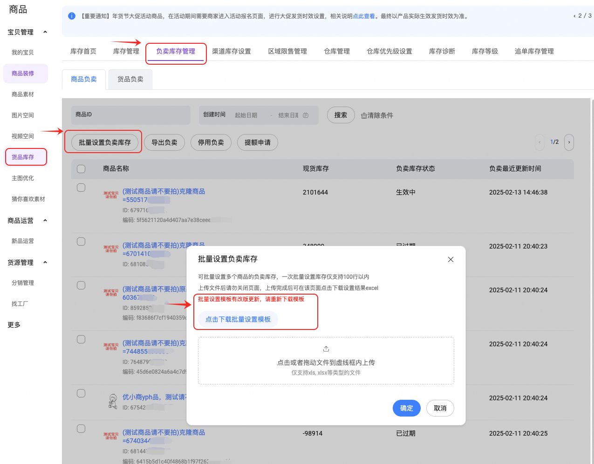594x464 pixels.
Task: Open the 库存诊断 tab
Action: point(442,51)
